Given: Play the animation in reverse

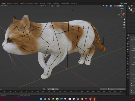Looking at the screenshot, I should [x=52, y=89].
